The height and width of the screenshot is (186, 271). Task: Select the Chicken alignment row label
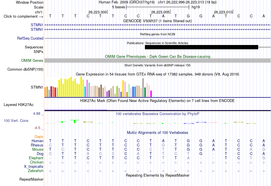coord(37,162)
